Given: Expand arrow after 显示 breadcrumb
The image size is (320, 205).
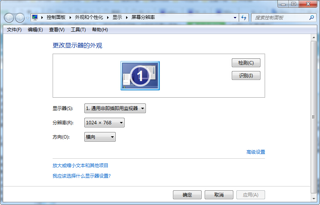Looking at the screenshot, I should coord(127,17).
